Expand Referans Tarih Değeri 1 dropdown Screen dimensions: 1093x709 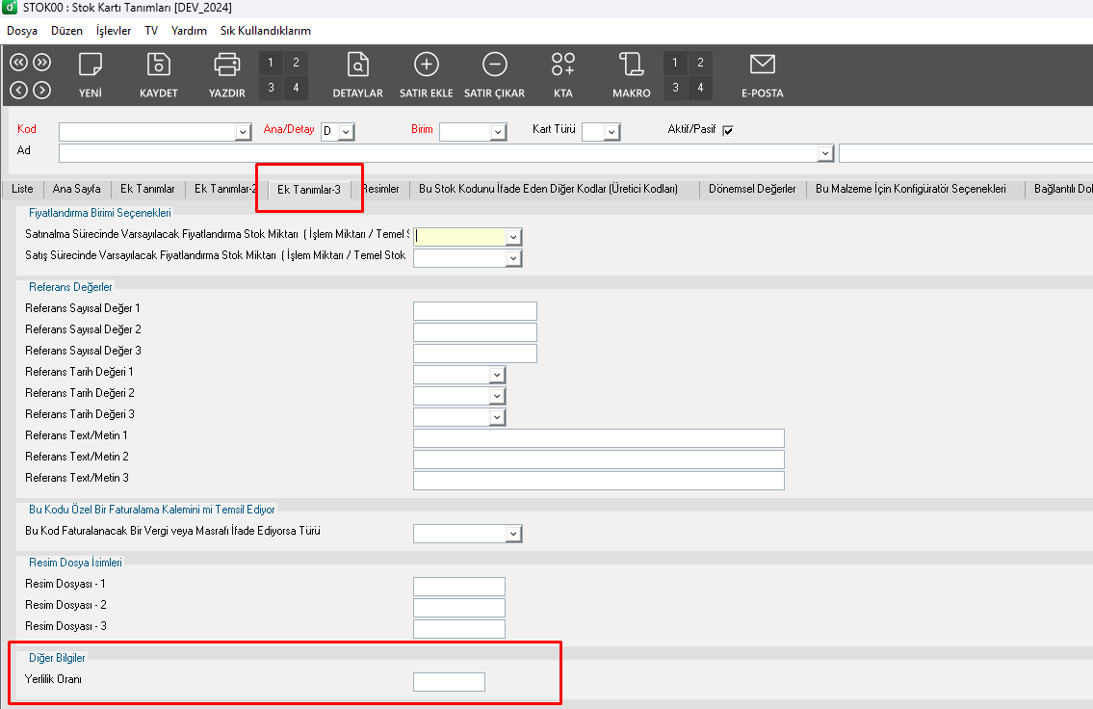497,375
